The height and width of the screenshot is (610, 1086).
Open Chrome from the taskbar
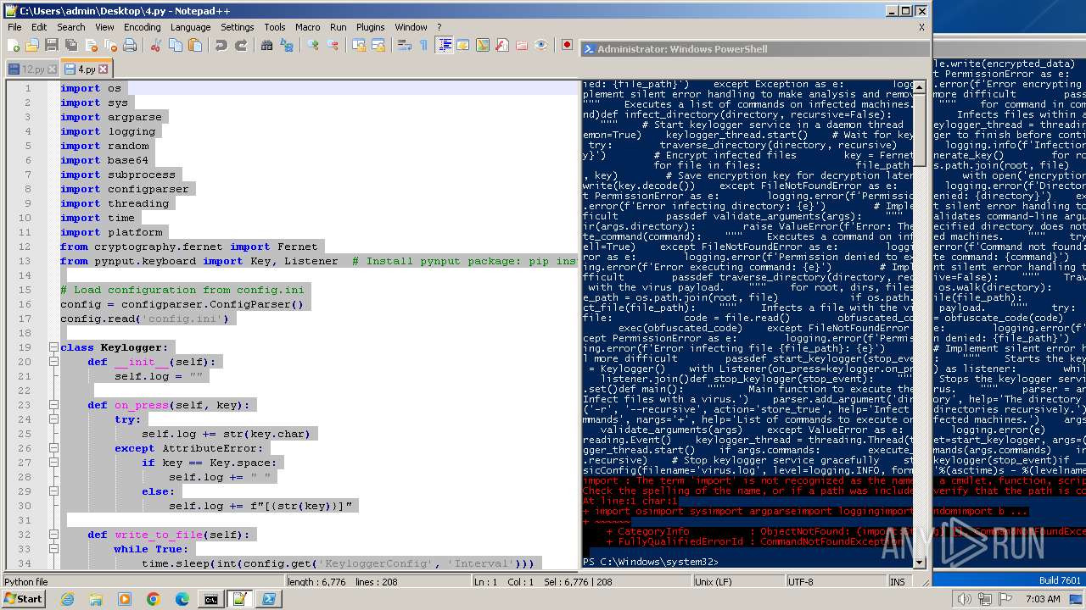[x=154, y=599]
